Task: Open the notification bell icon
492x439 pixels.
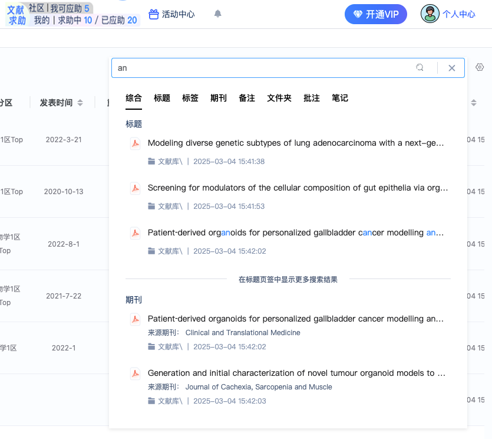Action: pyautogui.click(x=217, y=14)
